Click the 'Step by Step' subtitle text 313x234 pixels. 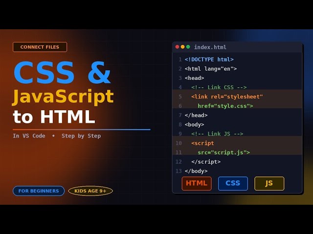81,136
